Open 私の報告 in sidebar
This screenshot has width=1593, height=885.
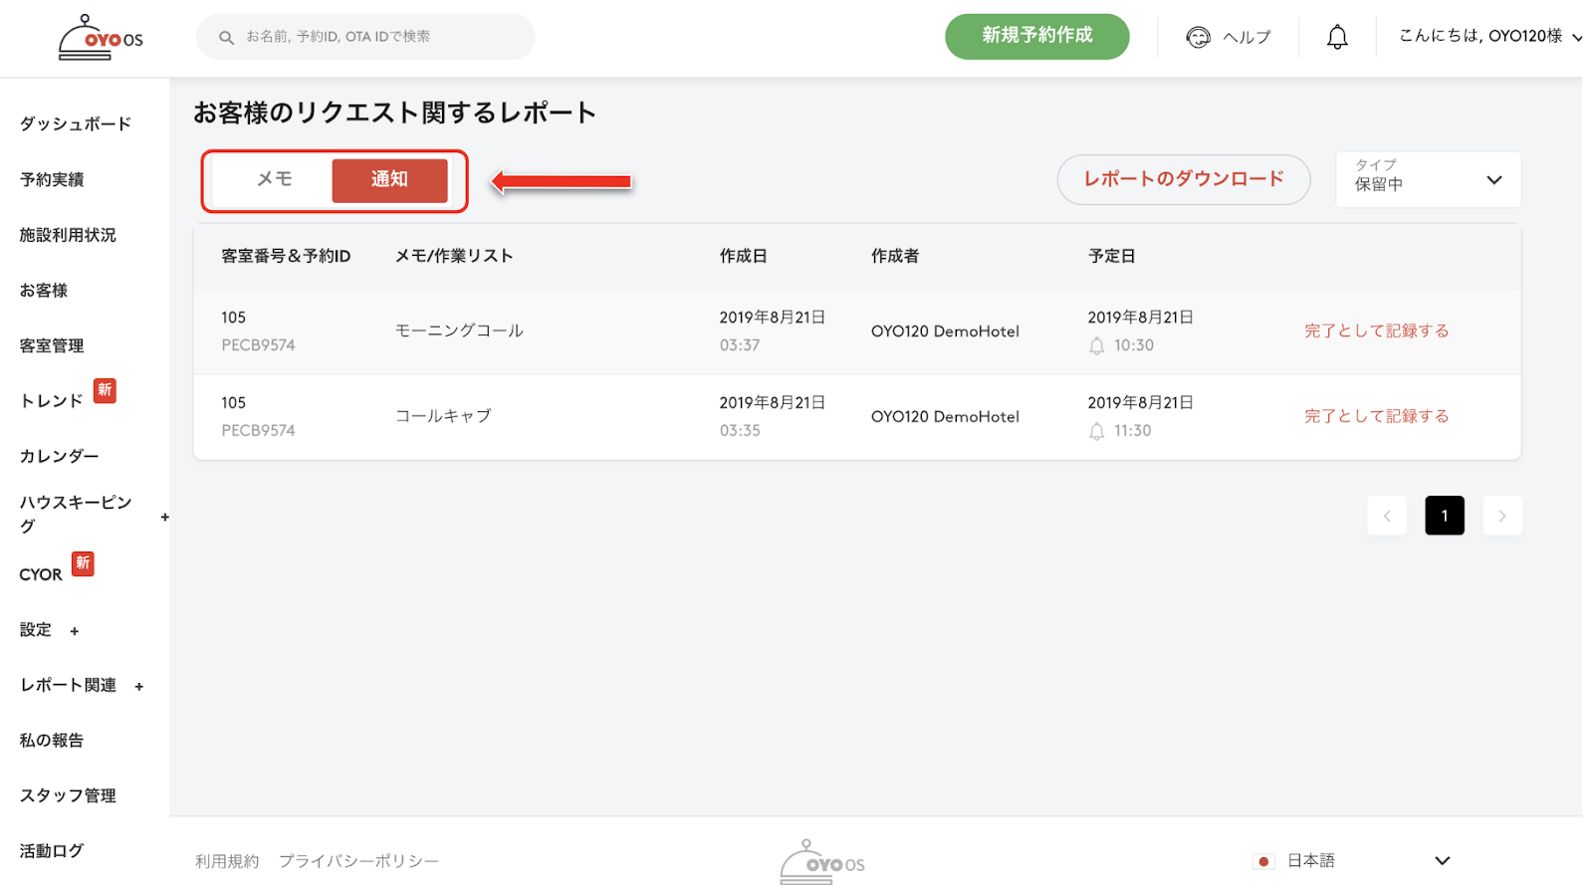[52, 741]
